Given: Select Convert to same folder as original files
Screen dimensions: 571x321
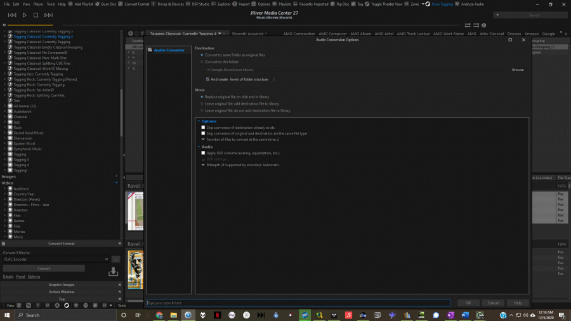Looking at the screenshot, I should (202, 55).
